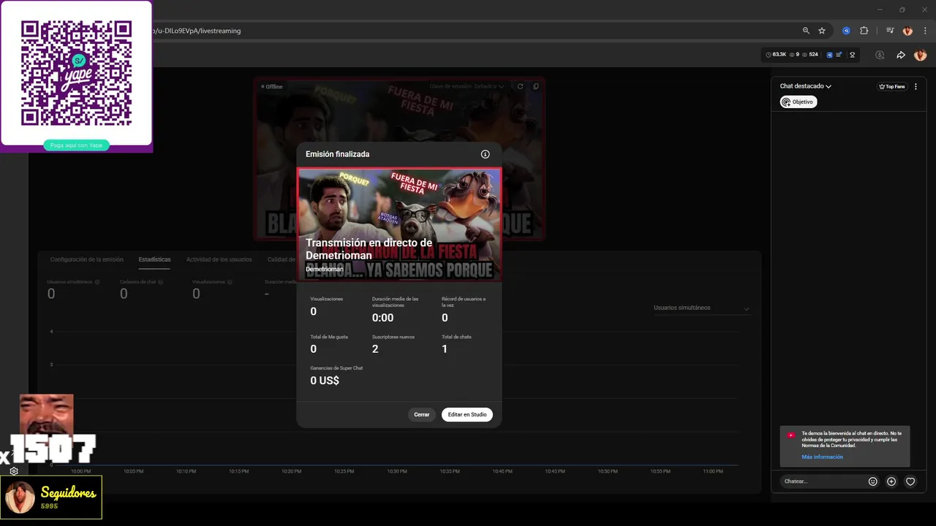This screenshot has height=526, width=936.
Task: Click the settings gear icon at bottom left
Action: (x=14, y=471)
